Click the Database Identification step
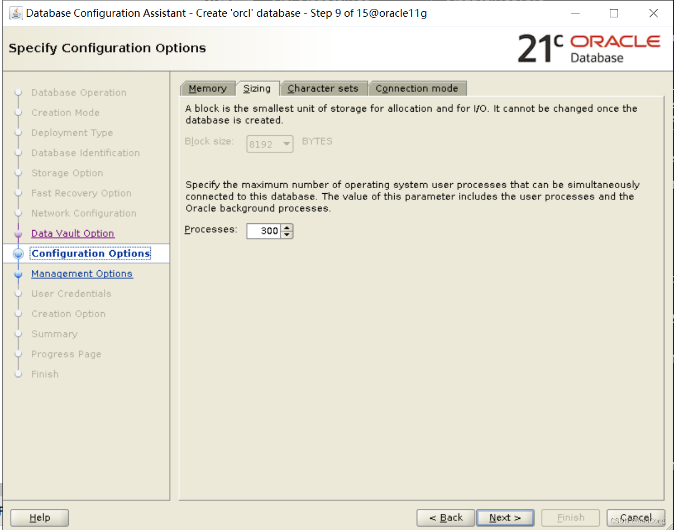This screenshot has width=674, height=530. 85,153
